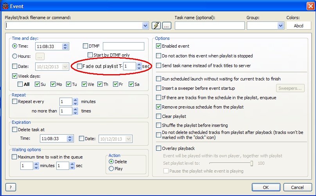Check Shuffle the playlist before inserting
This screenshot has width=316, height=196.
(159, 125)
